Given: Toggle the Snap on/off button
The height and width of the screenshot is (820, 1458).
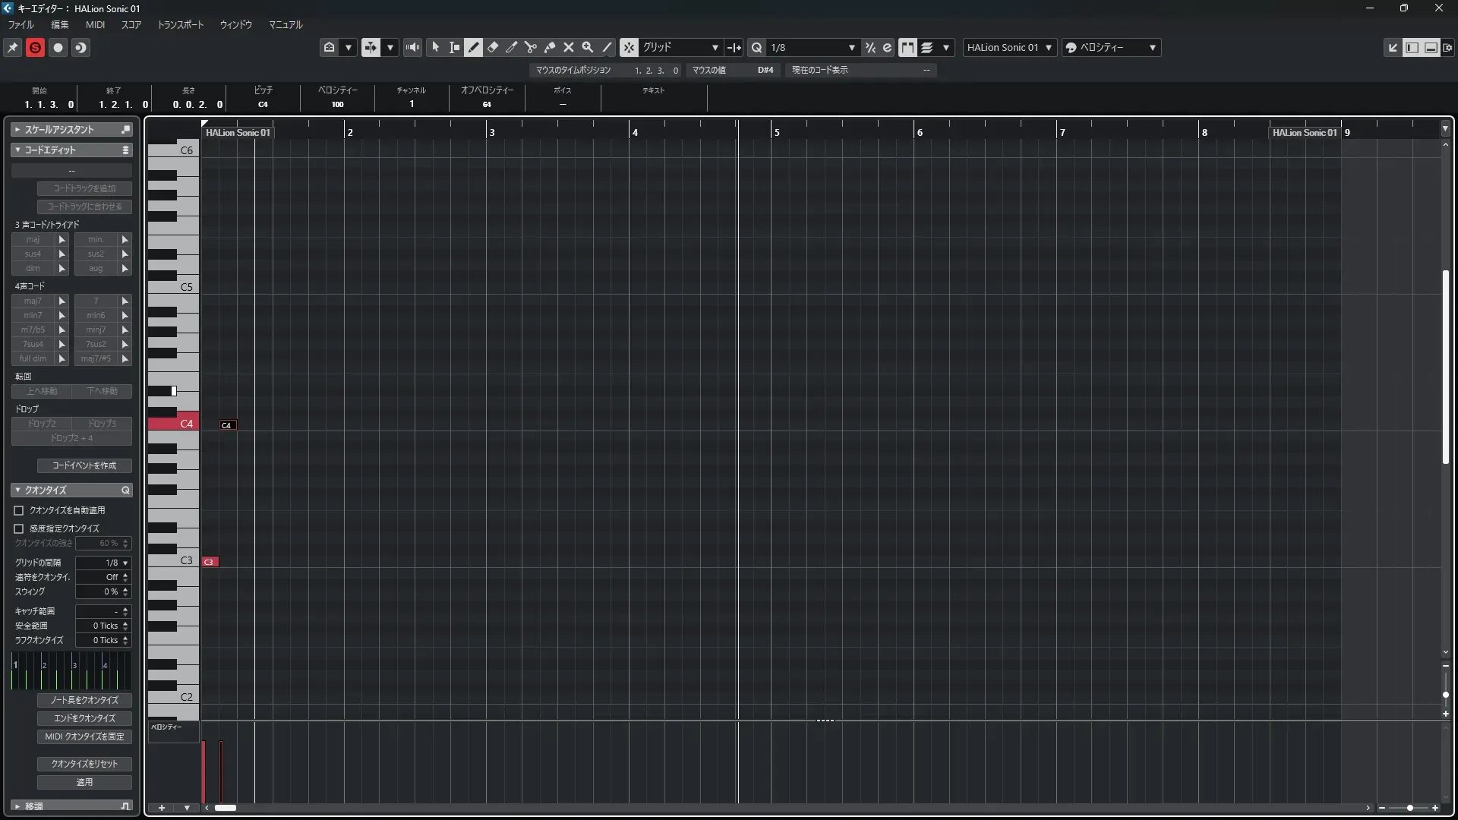Looking at the screenshot, I should click(x=629, y=47).
